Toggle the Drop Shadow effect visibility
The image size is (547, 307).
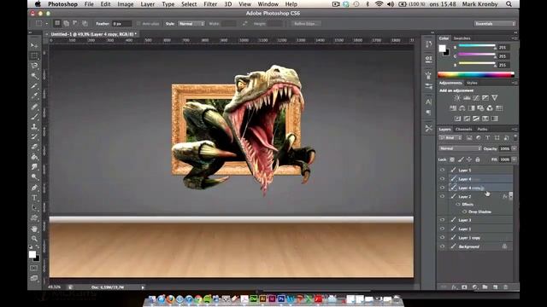pyautogui.click(x=464, y=211)
